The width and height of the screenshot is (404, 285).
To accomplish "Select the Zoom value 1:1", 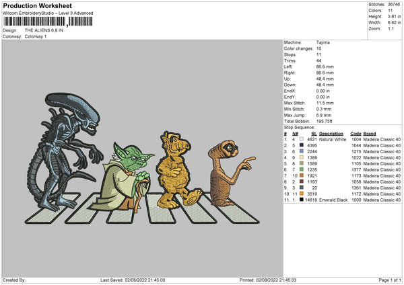I will [391, 28].
